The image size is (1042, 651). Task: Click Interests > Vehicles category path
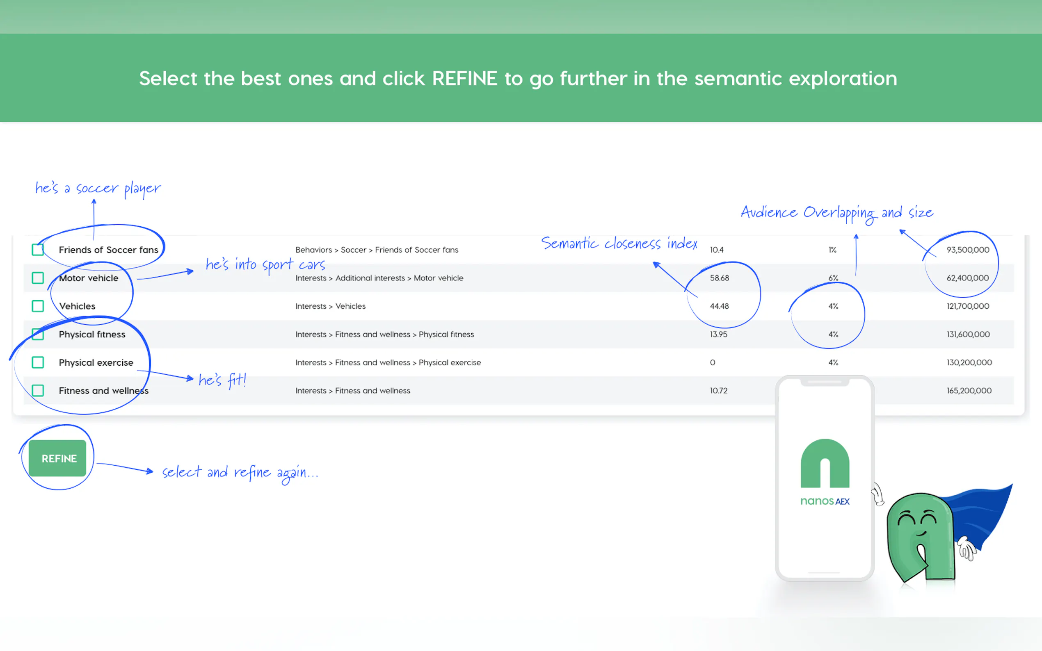pyautogui.click(x=330, y=306)
